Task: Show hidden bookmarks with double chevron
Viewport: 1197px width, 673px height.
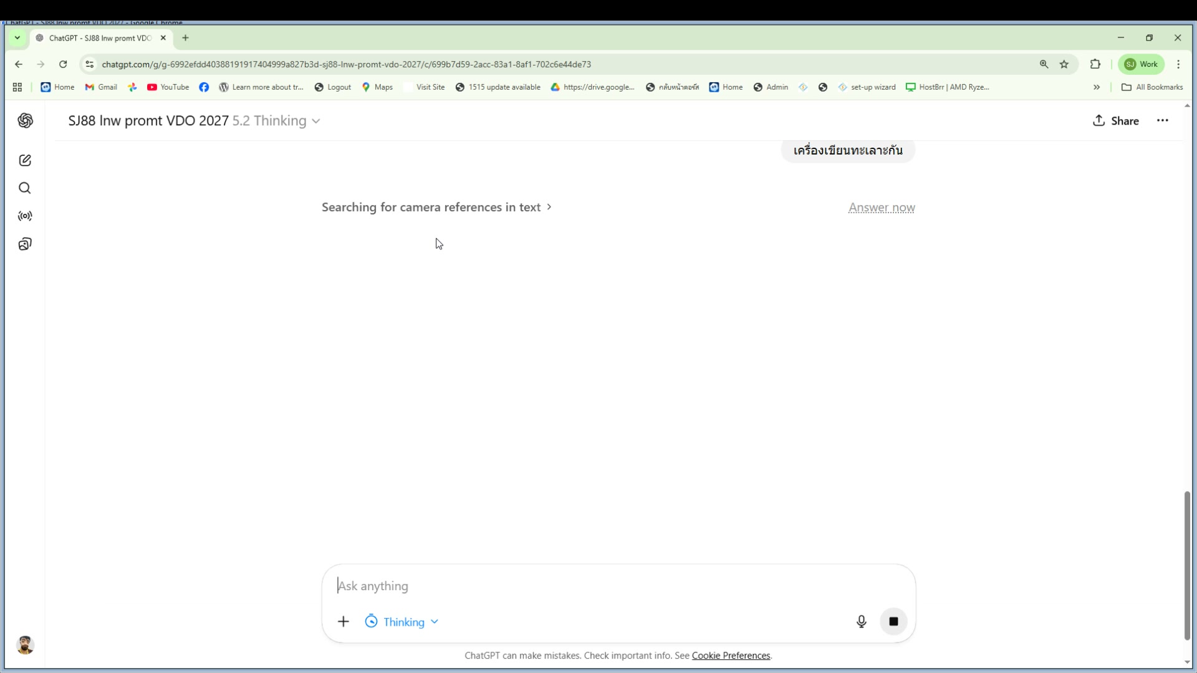Action: click(1097, 87)
